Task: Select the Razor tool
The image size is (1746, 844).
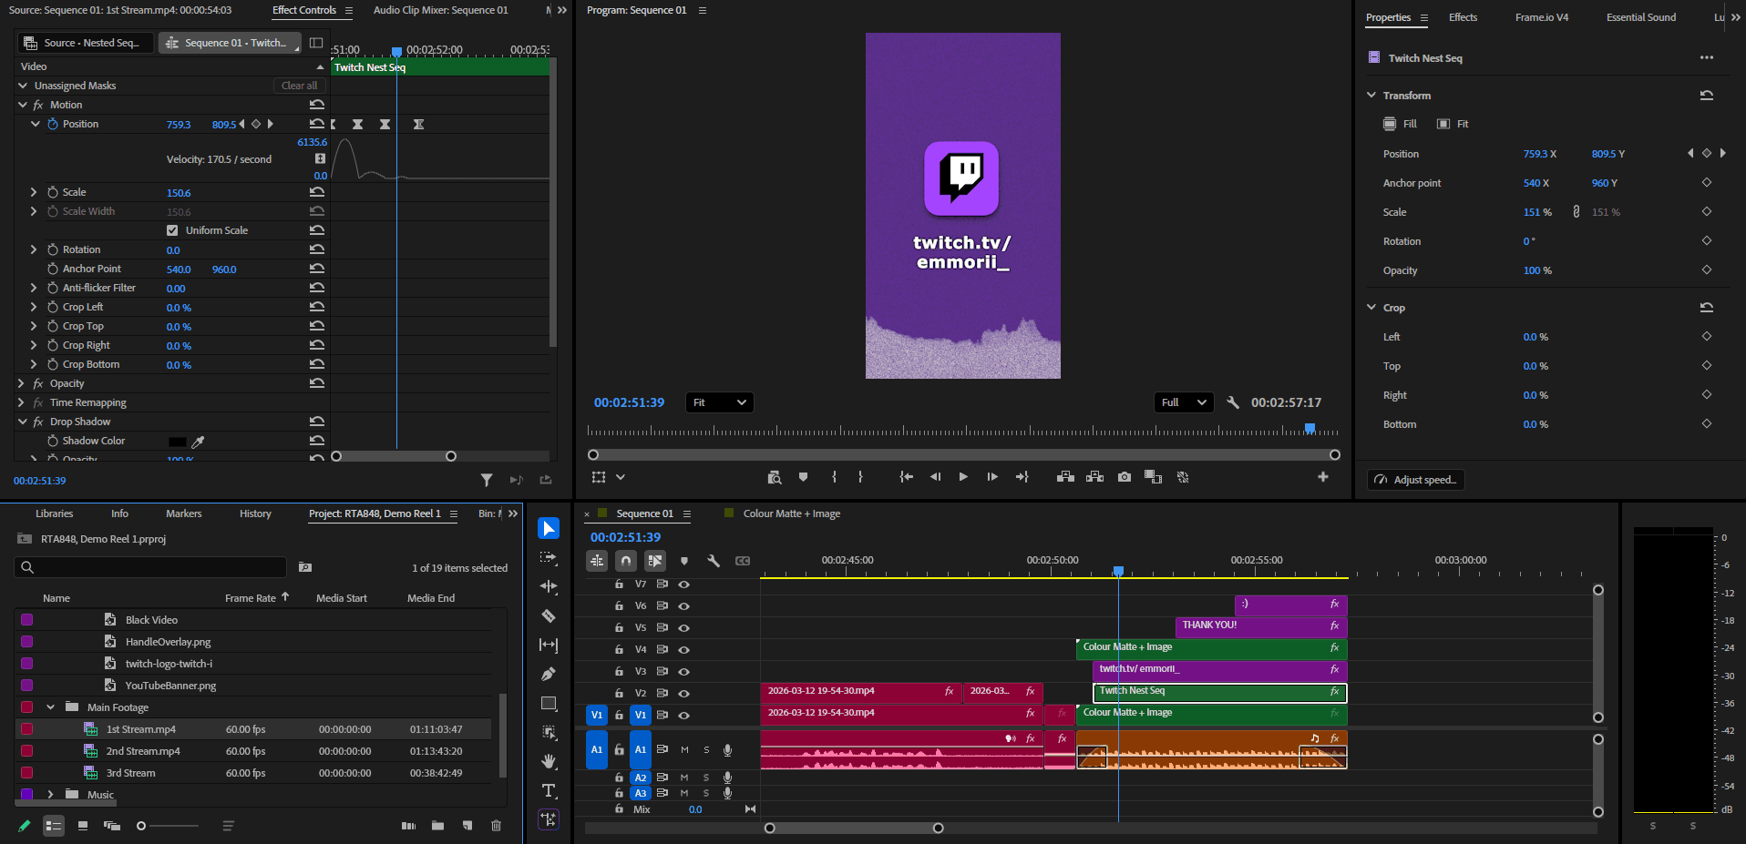Action: [549, 615]
